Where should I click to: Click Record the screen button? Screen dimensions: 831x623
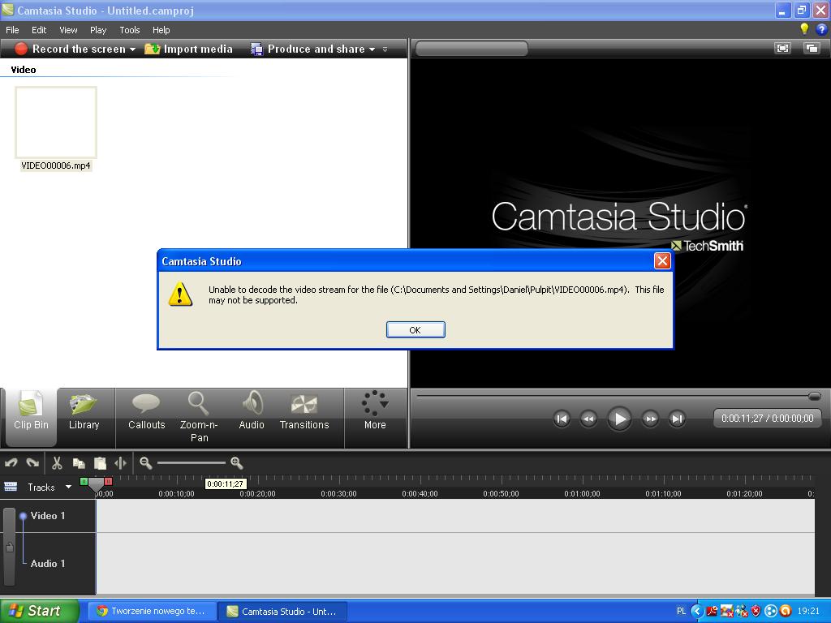click(71, 49)
